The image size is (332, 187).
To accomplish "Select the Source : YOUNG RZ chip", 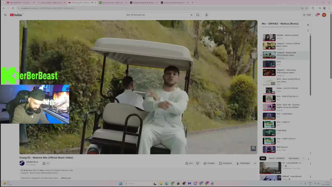I will tap(276, 158).
